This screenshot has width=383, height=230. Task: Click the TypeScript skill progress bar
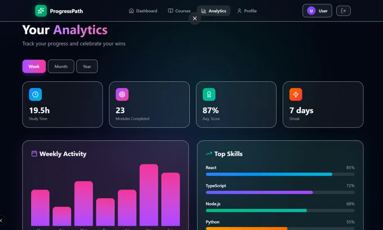280,192
